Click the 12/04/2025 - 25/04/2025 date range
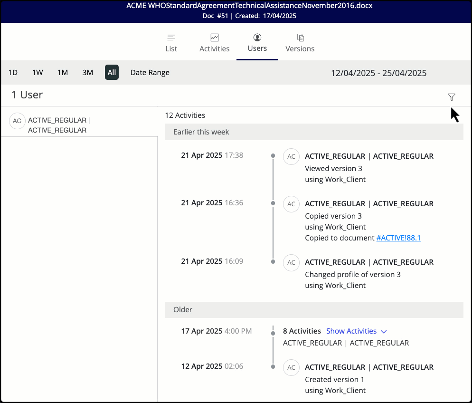Viewport: 472px width, 403px height. tap(378, 72)
